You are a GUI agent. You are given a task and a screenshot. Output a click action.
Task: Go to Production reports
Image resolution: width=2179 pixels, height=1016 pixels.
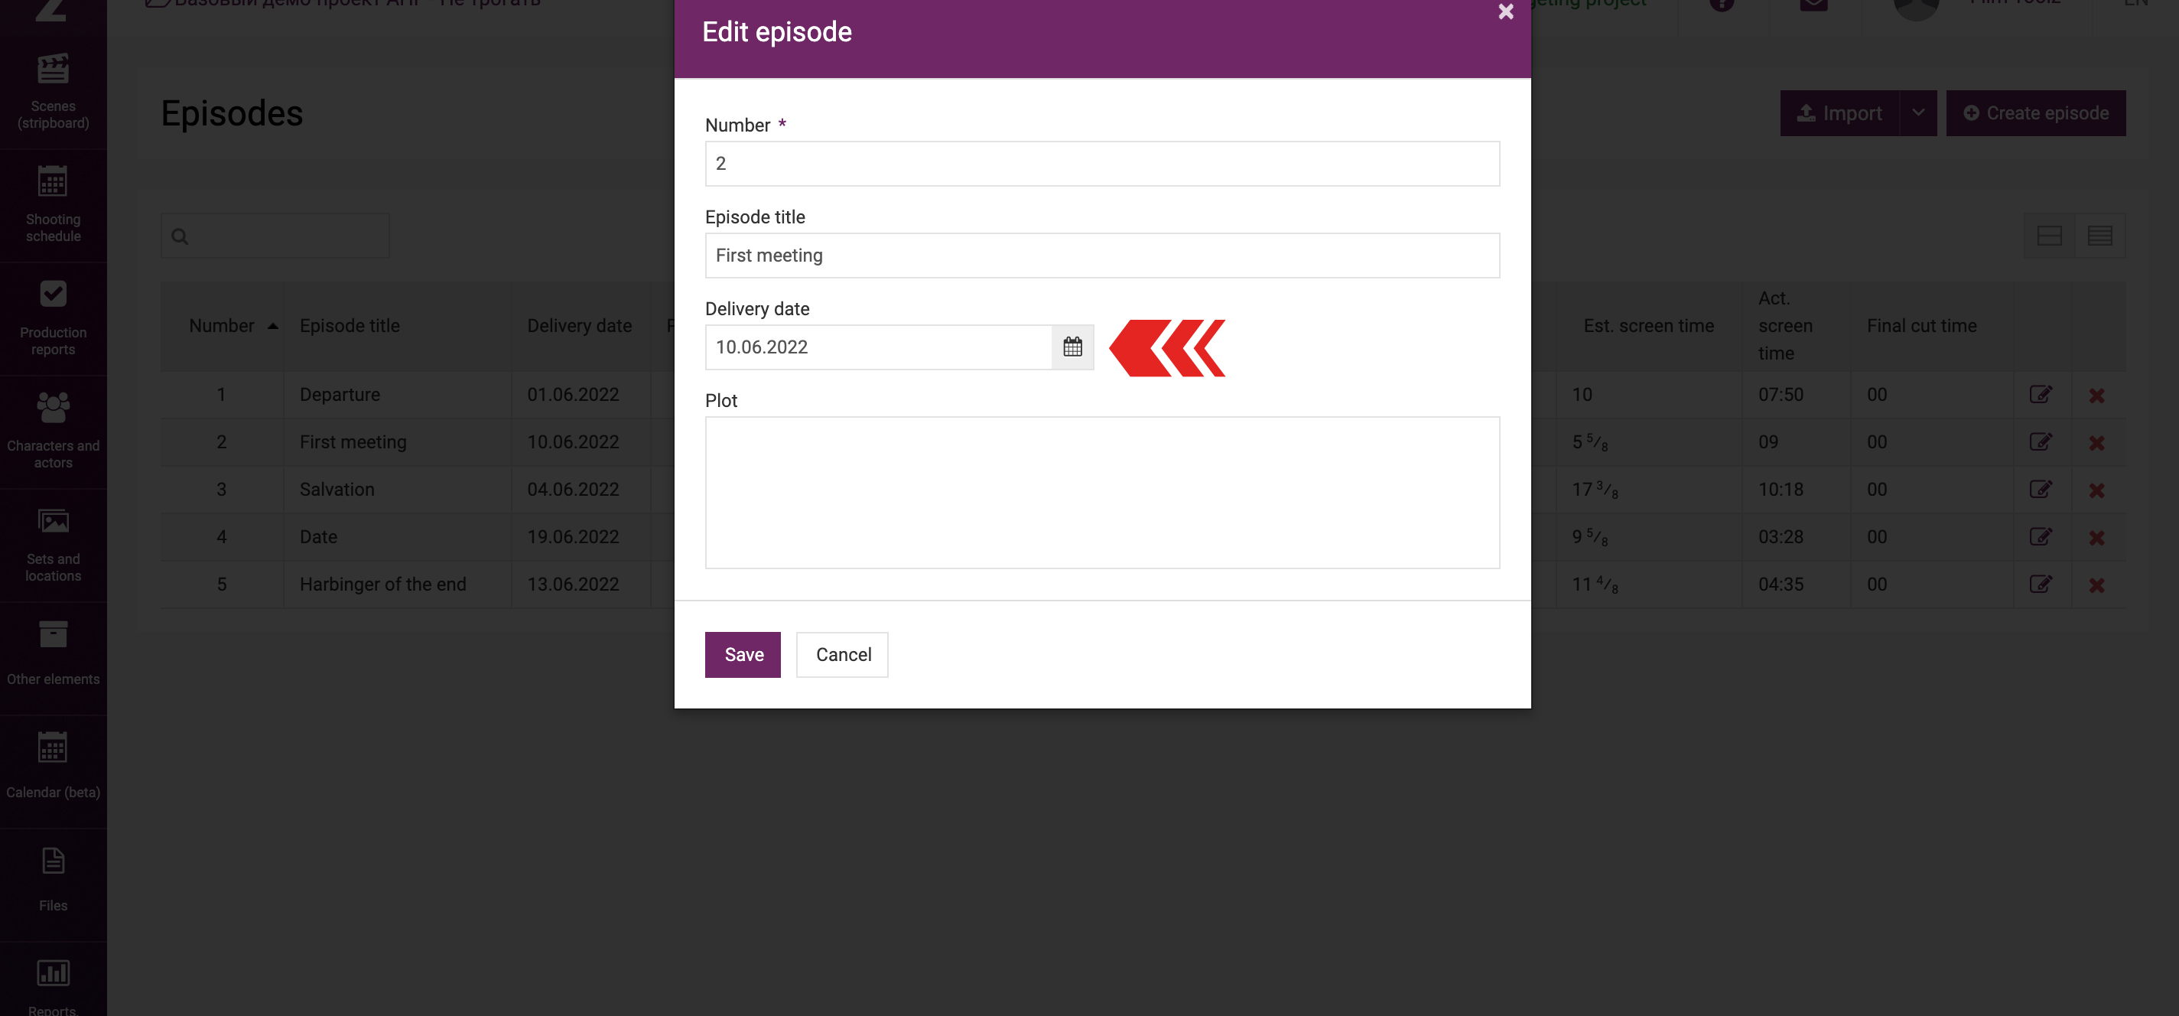point(54,319)
